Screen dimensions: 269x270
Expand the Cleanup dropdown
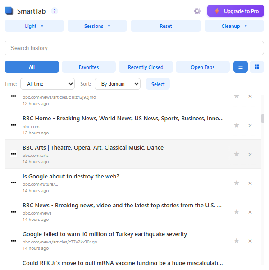coord(234,26)
